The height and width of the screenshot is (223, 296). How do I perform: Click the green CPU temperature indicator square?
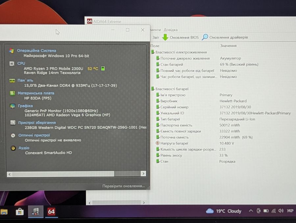[103, 68]
